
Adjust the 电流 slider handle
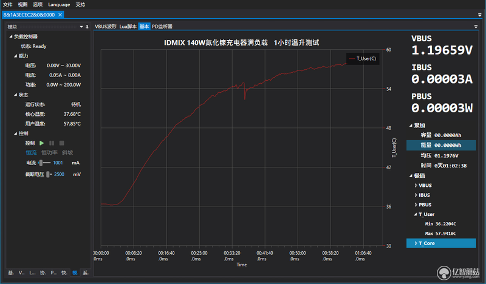[41, 163]
